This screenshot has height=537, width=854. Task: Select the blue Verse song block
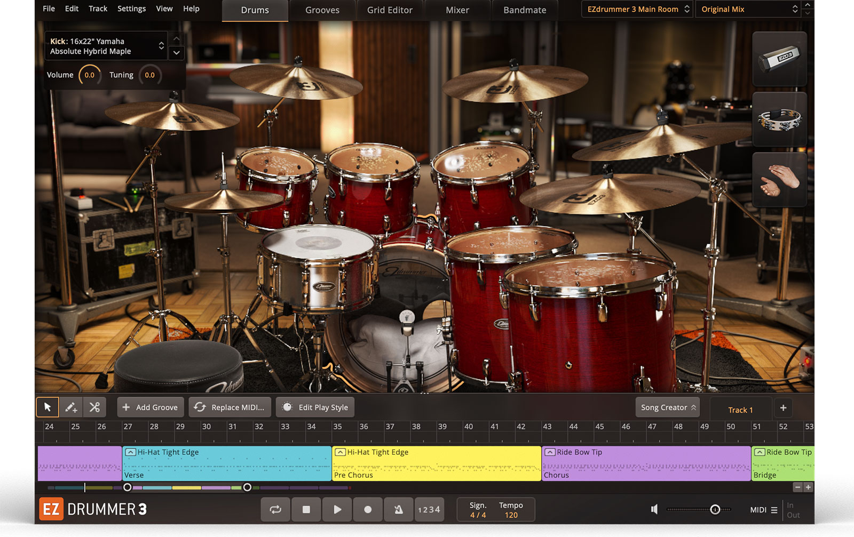click(x=227, y=463)
